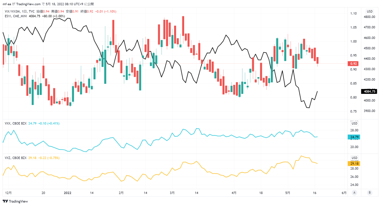This screenshot has height=206, width=381.
Task: Click the 29.18 VXZ price label
Action: (354, 164)
